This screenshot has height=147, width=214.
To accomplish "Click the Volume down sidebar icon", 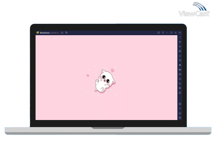I will (180, 47).
